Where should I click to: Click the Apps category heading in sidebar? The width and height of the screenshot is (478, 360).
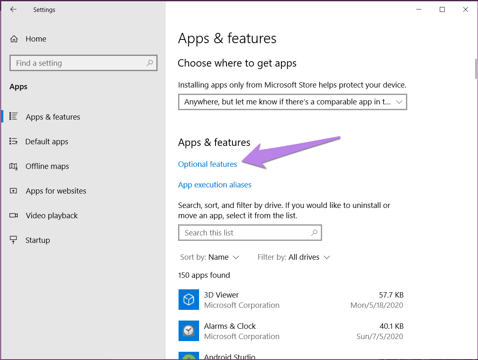pos(18,87)
